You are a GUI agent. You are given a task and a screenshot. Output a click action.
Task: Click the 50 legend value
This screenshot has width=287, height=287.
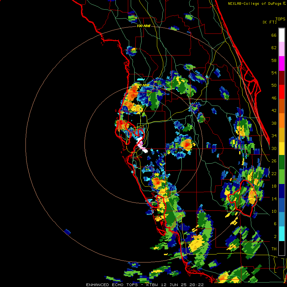pos(274,85)
